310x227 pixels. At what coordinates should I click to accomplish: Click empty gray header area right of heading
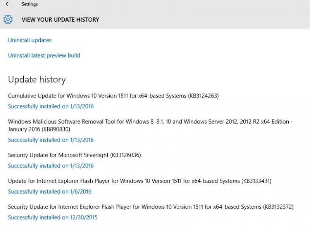[205, 19]
